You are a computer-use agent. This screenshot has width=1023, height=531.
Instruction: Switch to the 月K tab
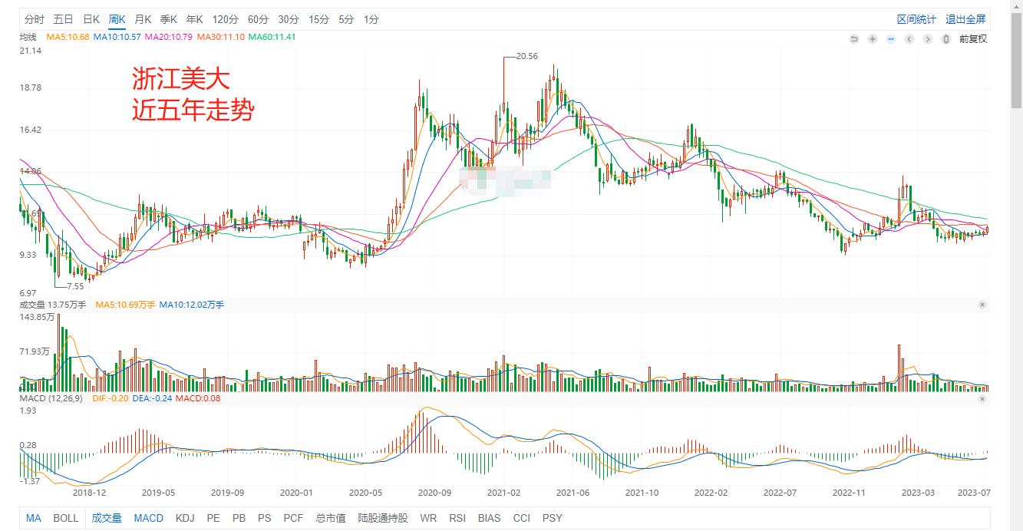tap(141, 19)
